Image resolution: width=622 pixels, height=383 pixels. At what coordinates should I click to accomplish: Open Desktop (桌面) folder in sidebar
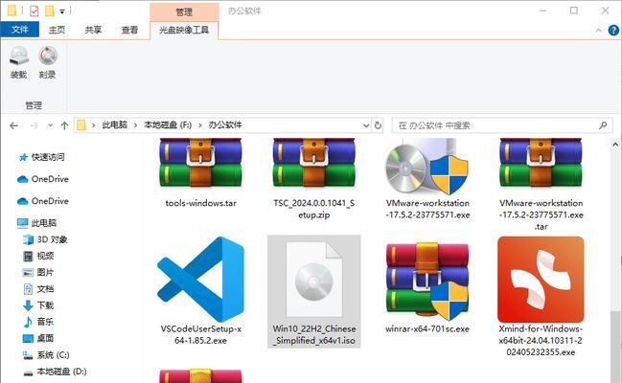point(38,338)
